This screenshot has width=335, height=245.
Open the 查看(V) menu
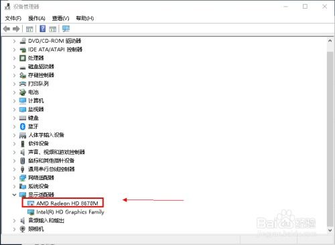(60, 18)
